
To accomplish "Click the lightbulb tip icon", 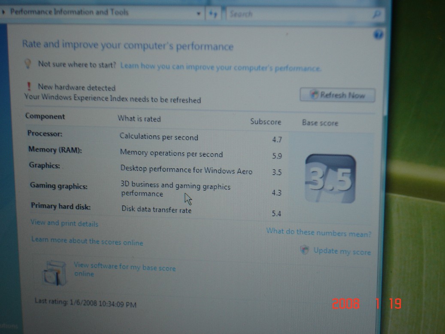I will tap(28, 64).
